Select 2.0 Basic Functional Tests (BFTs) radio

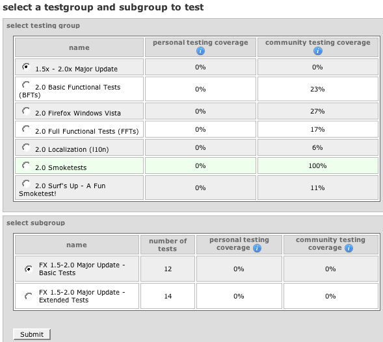[x=26, y=85]
